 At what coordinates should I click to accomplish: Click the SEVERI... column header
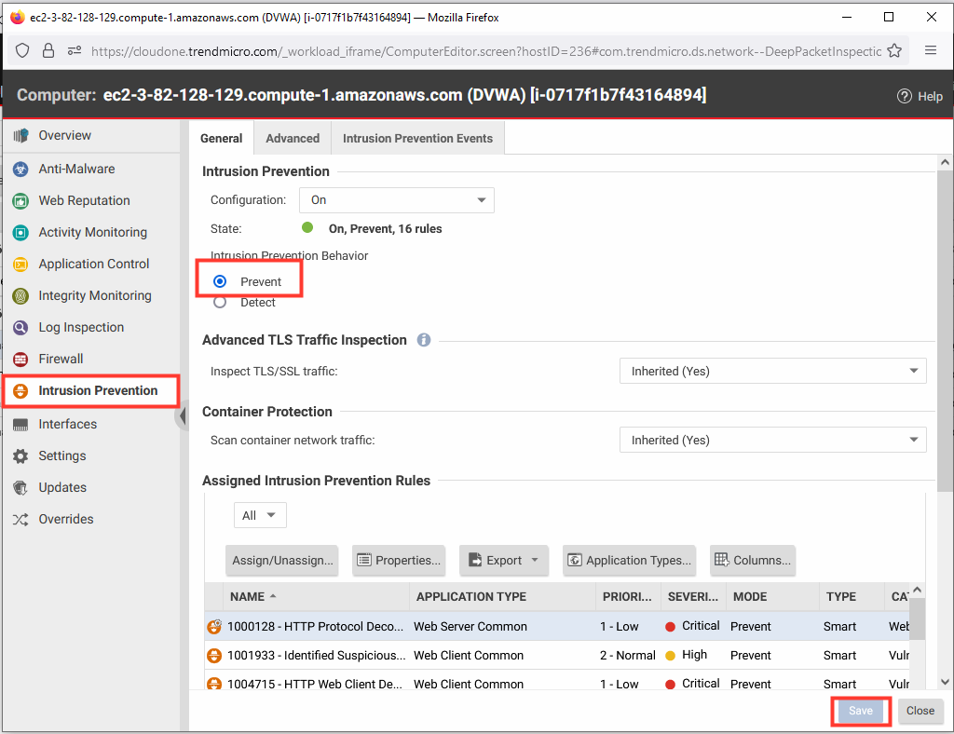point(693,597)
